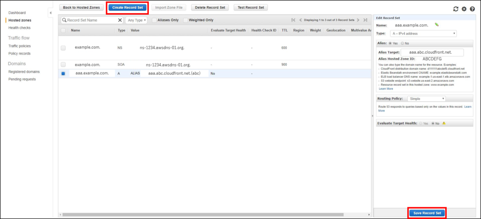This screenshot has width=481, height=219.
Task: Toggle the select-all checkbox in table header
Action: pyautogui.click(x=63, y=30)
